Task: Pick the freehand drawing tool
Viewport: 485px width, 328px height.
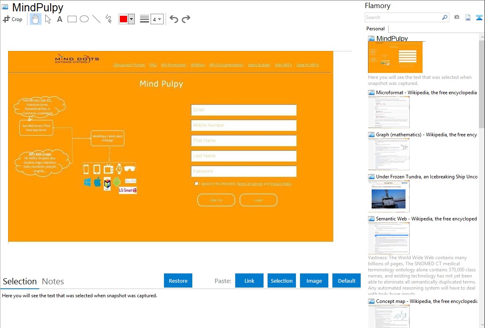Action: pyautogui.click(x=108, y=19)
